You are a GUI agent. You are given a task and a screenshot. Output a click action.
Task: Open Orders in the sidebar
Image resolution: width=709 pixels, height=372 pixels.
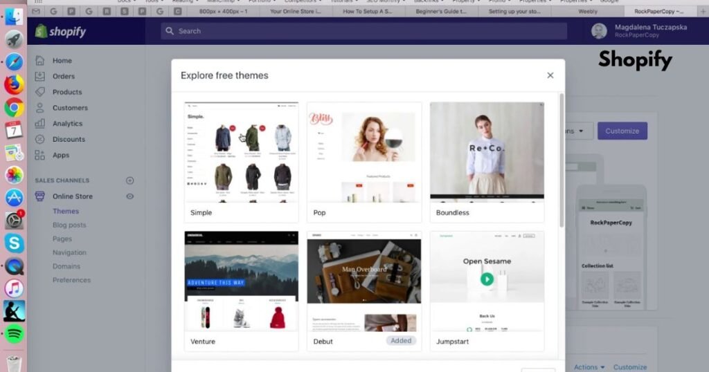(x=63, y=76)
